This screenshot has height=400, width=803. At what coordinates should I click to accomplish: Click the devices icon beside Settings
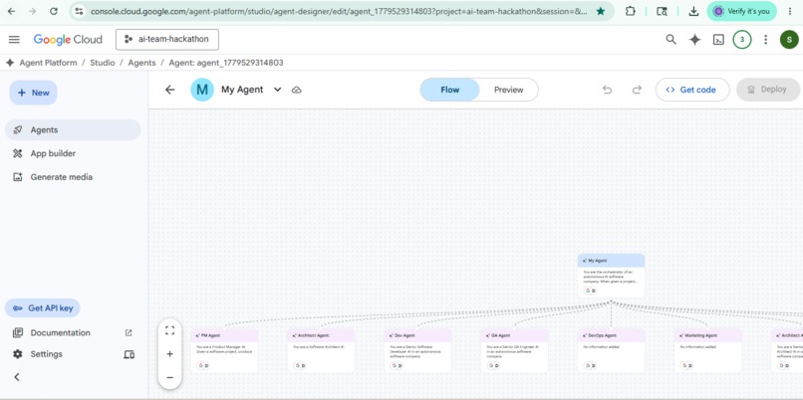(x=130, y=354)
